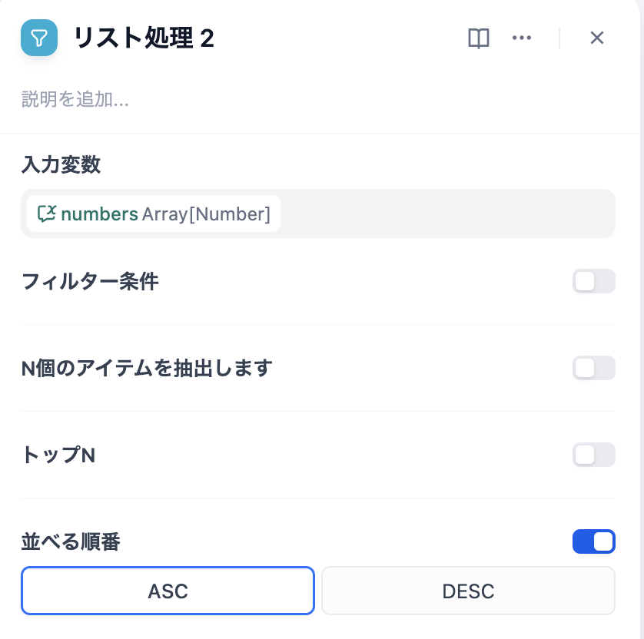The height and width of the screenshot is (639, 644).
Task: Click the variable icon beside numbers
Action: pyautogui.click(x=47, y=214)
